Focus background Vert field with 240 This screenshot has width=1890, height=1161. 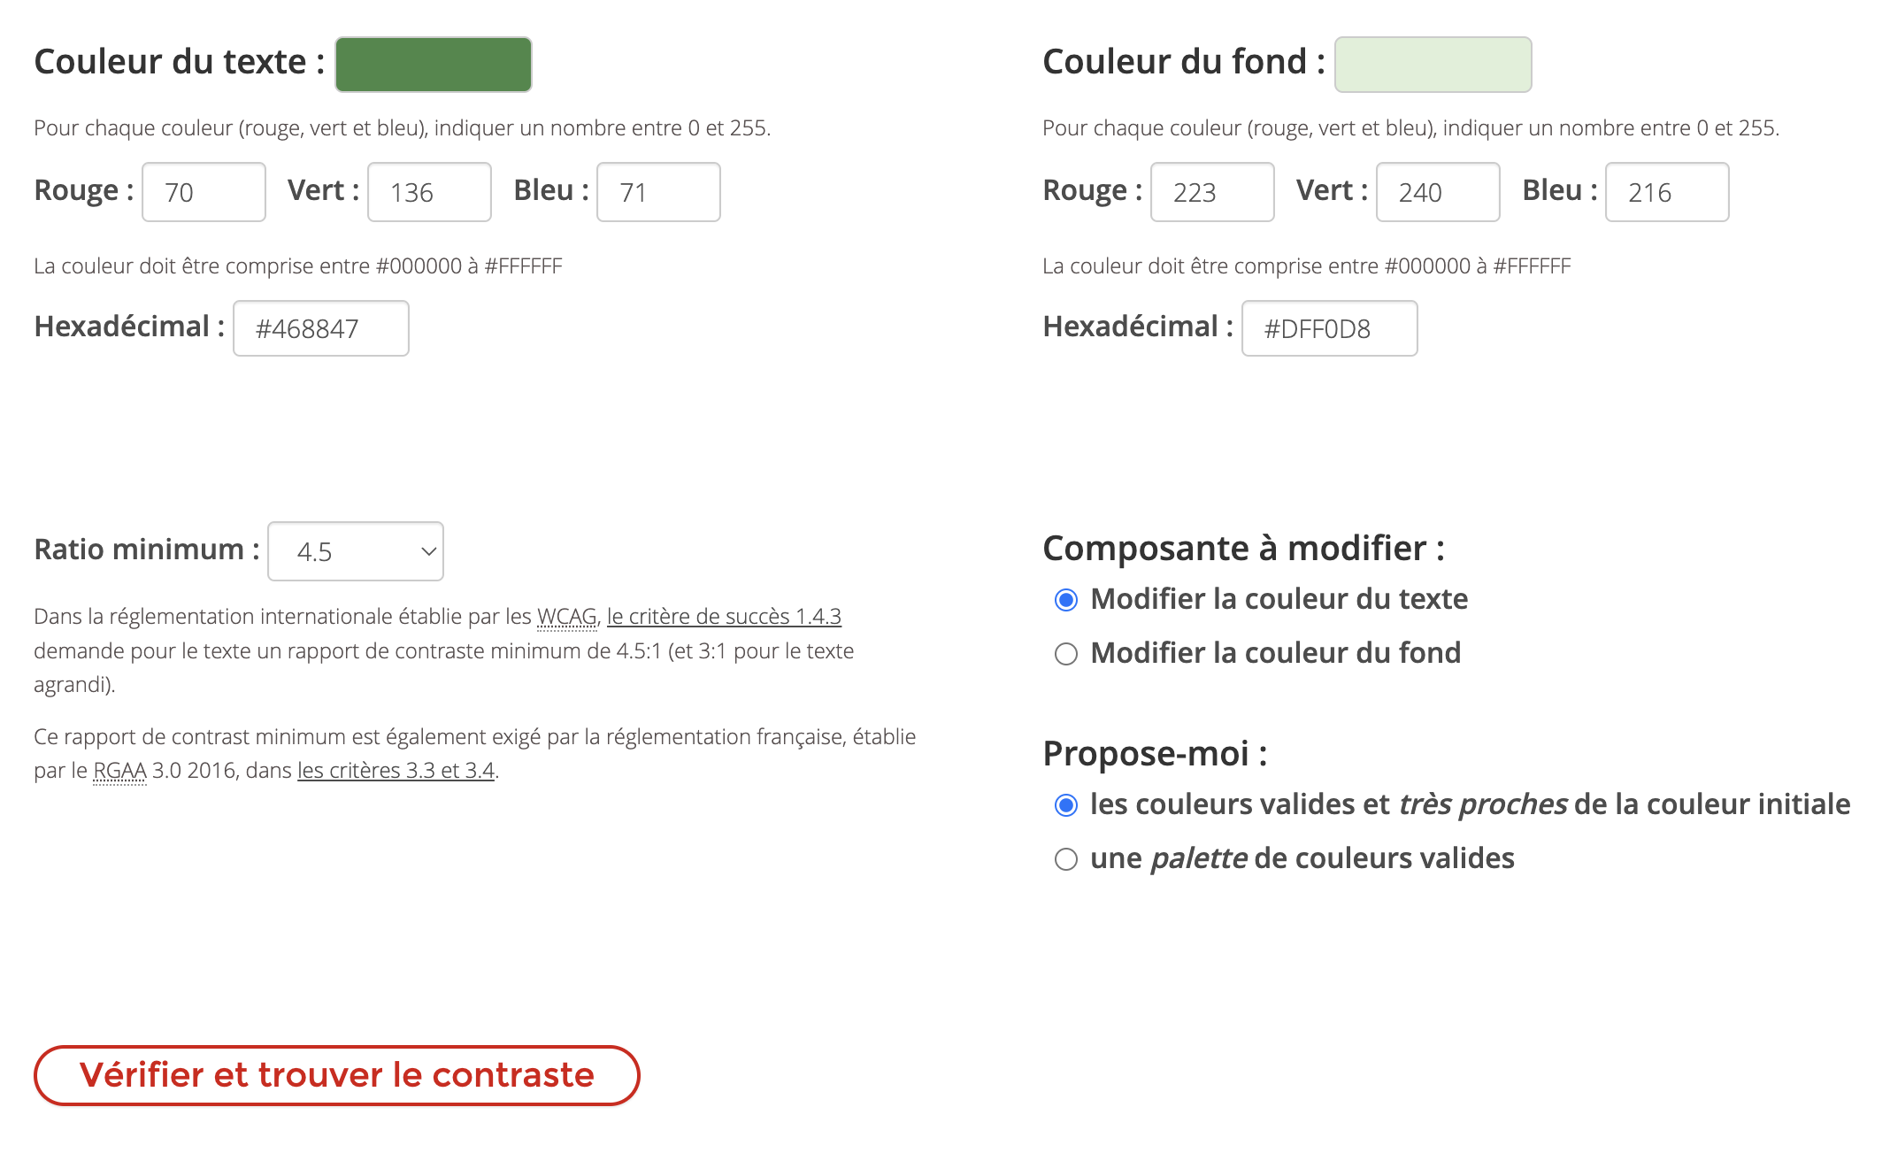(x=1438, y=192)
